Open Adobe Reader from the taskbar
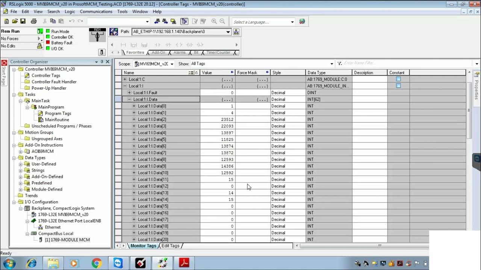The width and height of the screenshot is (481, 270). click(x=184, y=263)
